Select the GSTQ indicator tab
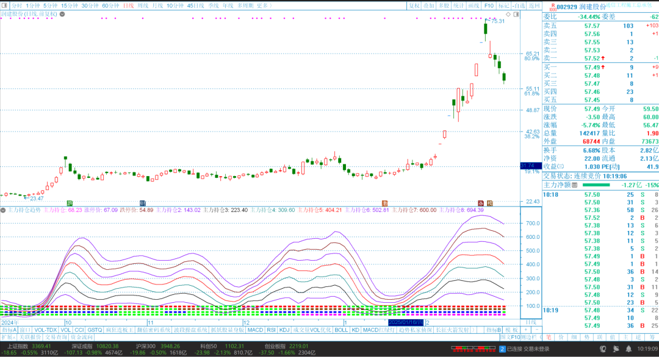The height and width of the screenshot is (357, 659). [x=95, y=330]
